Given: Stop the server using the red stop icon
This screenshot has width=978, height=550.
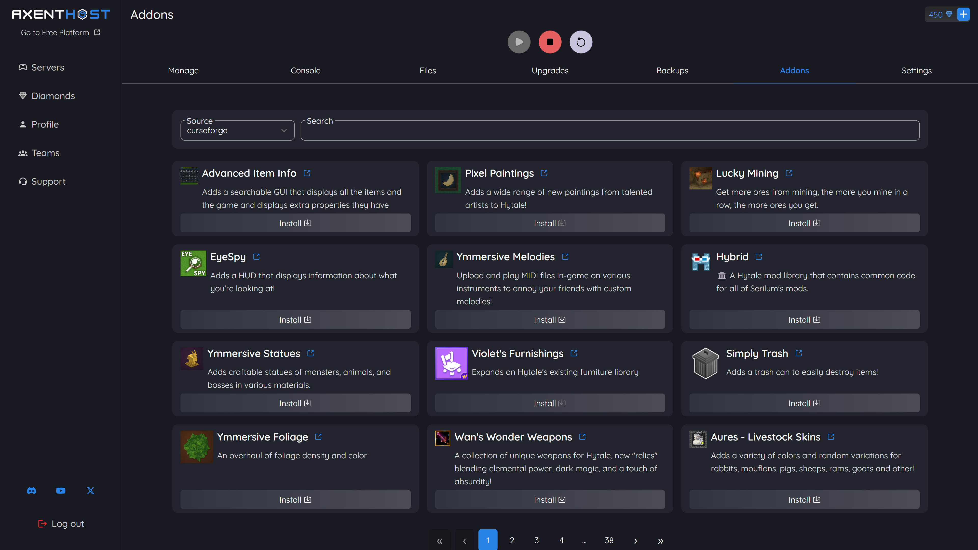Looking at the screenshot, I should point(550,42).
